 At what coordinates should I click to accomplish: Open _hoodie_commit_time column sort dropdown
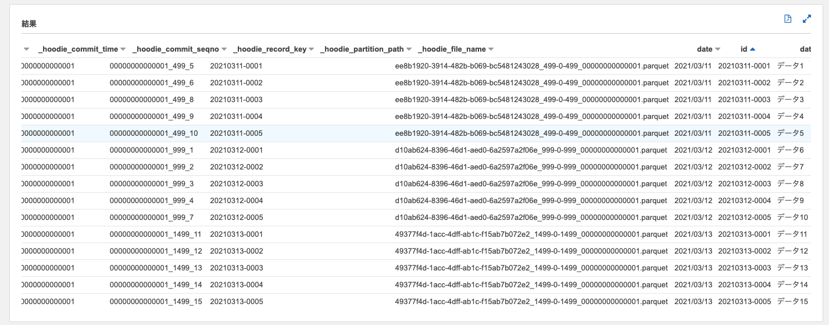[123, 49]
